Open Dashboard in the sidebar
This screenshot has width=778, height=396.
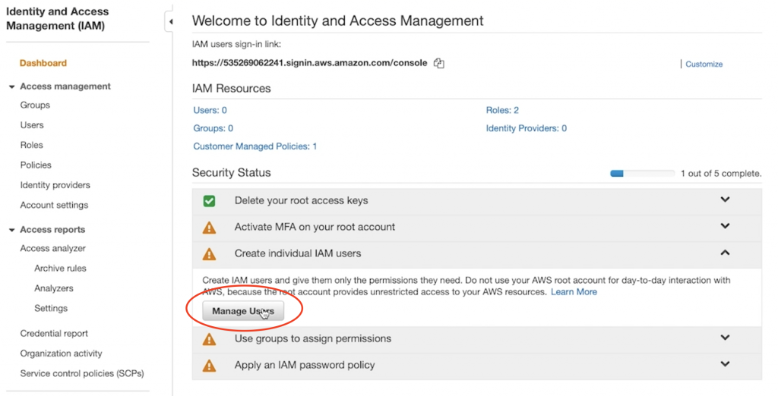(x=43, y=63)
